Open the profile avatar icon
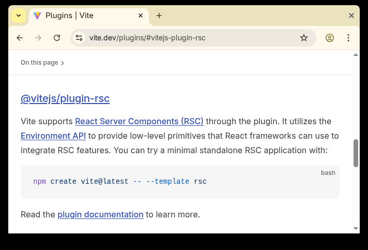 click(330, 38)
